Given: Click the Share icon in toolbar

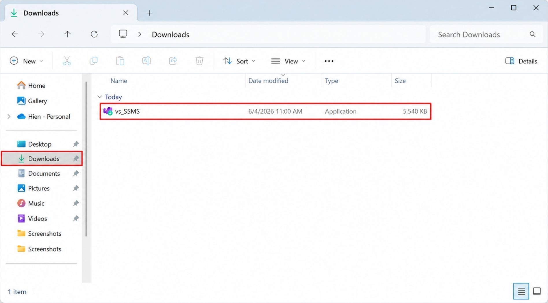Looking at the screenshot, I should click(x=173, y=61).
